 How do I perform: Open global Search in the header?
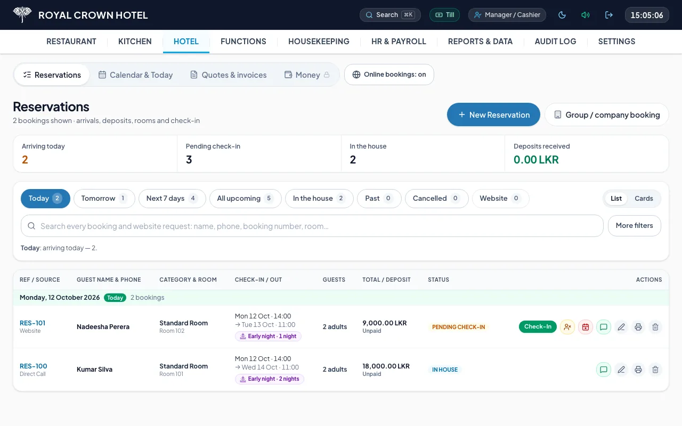pos(390,15)
